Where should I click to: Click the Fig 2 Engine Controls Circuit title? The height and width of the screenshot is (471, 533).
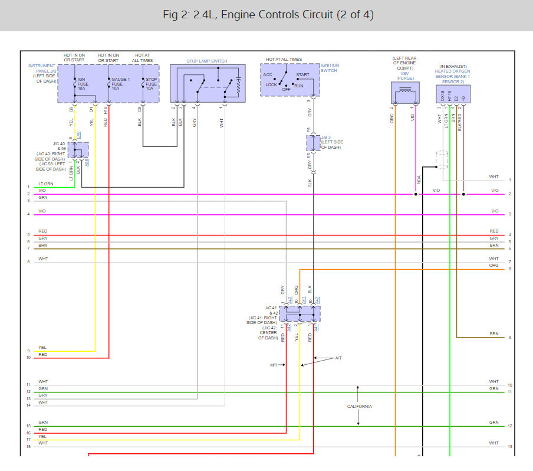[268, 15]
